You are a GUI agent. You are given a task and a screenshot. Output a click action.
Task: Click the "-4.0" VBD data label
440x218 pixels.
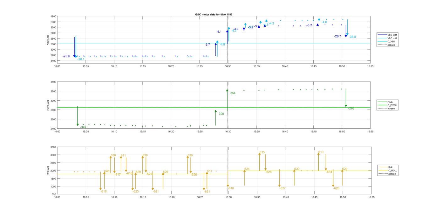(x=324, y=22)
